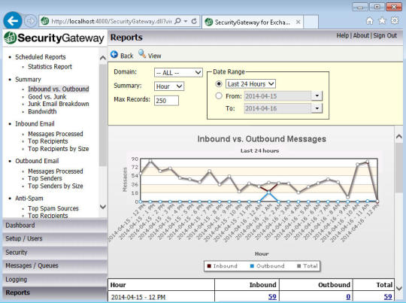Screen dimensions: 406x303
Task: Open the To date picker arrow
Action: coord(317,108)
